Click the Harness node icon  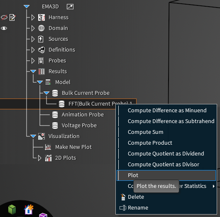coord(42,17)
